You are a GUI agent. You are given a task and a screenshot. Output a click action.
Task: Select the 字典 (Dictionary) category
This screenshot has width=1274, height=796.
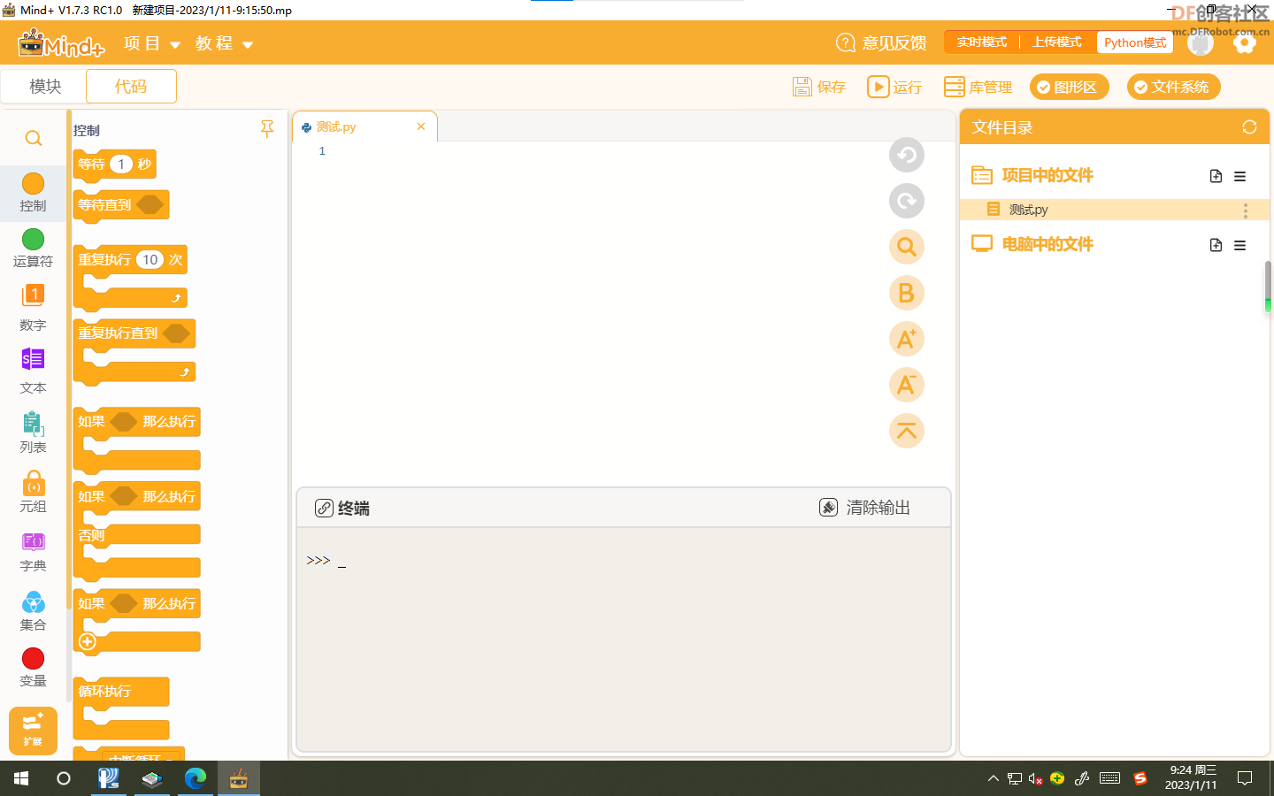point(33,550)
